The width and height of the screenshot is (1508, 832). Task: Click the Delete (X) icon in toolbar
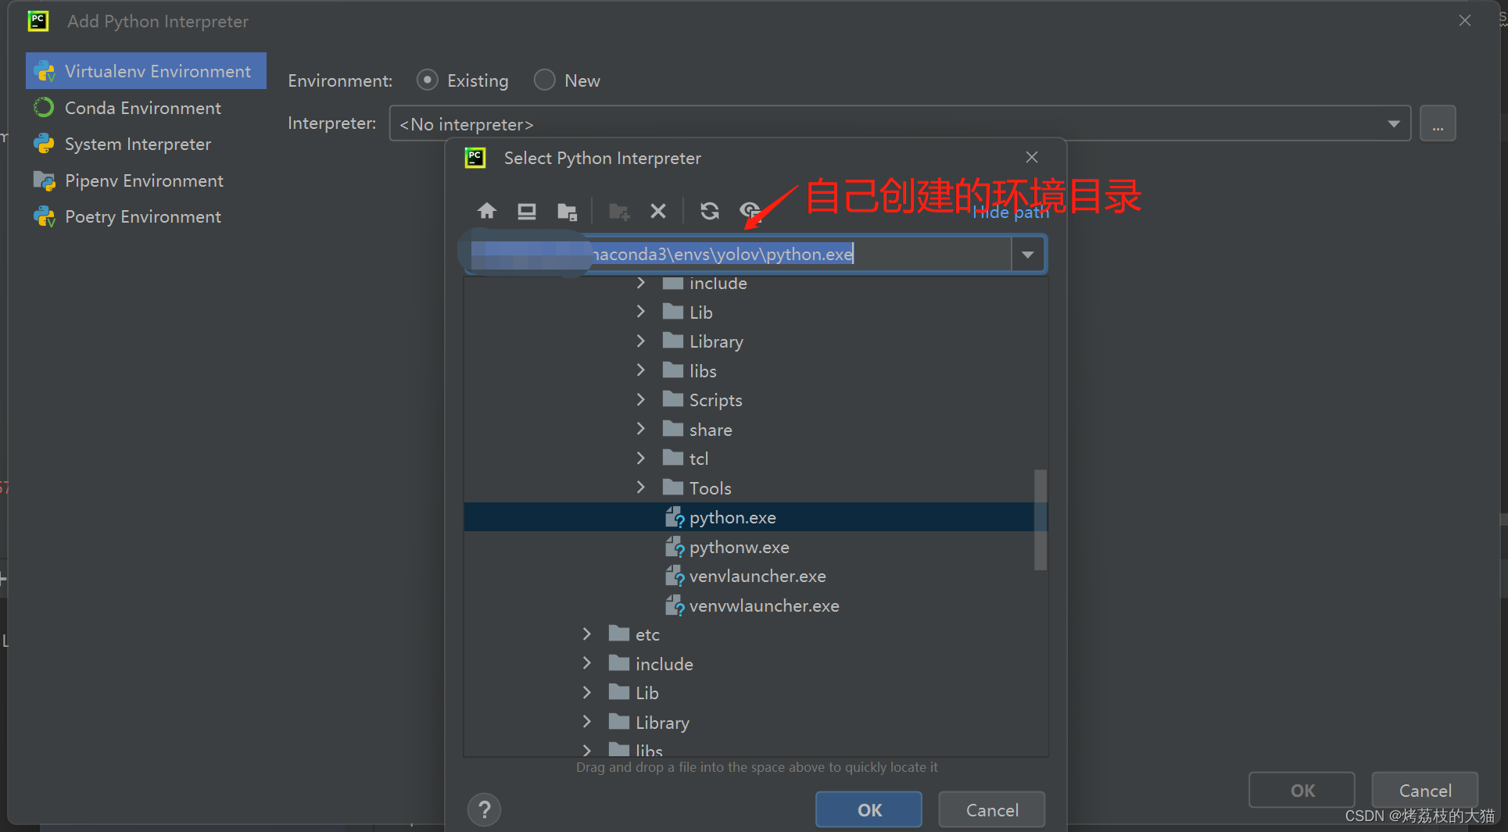[658, 211]
